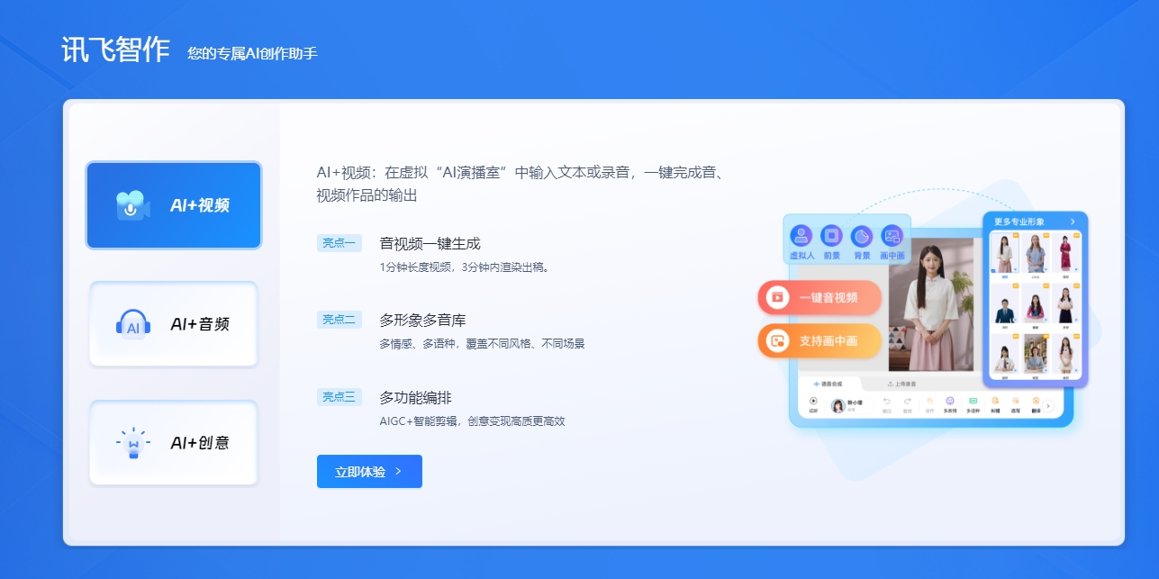
Task: Click the 讯飞智作 logo title
Action: click(115, 50)
